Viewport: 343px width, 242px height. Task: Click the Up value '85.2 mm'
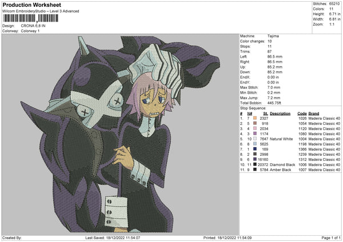(x=275, y=67)
